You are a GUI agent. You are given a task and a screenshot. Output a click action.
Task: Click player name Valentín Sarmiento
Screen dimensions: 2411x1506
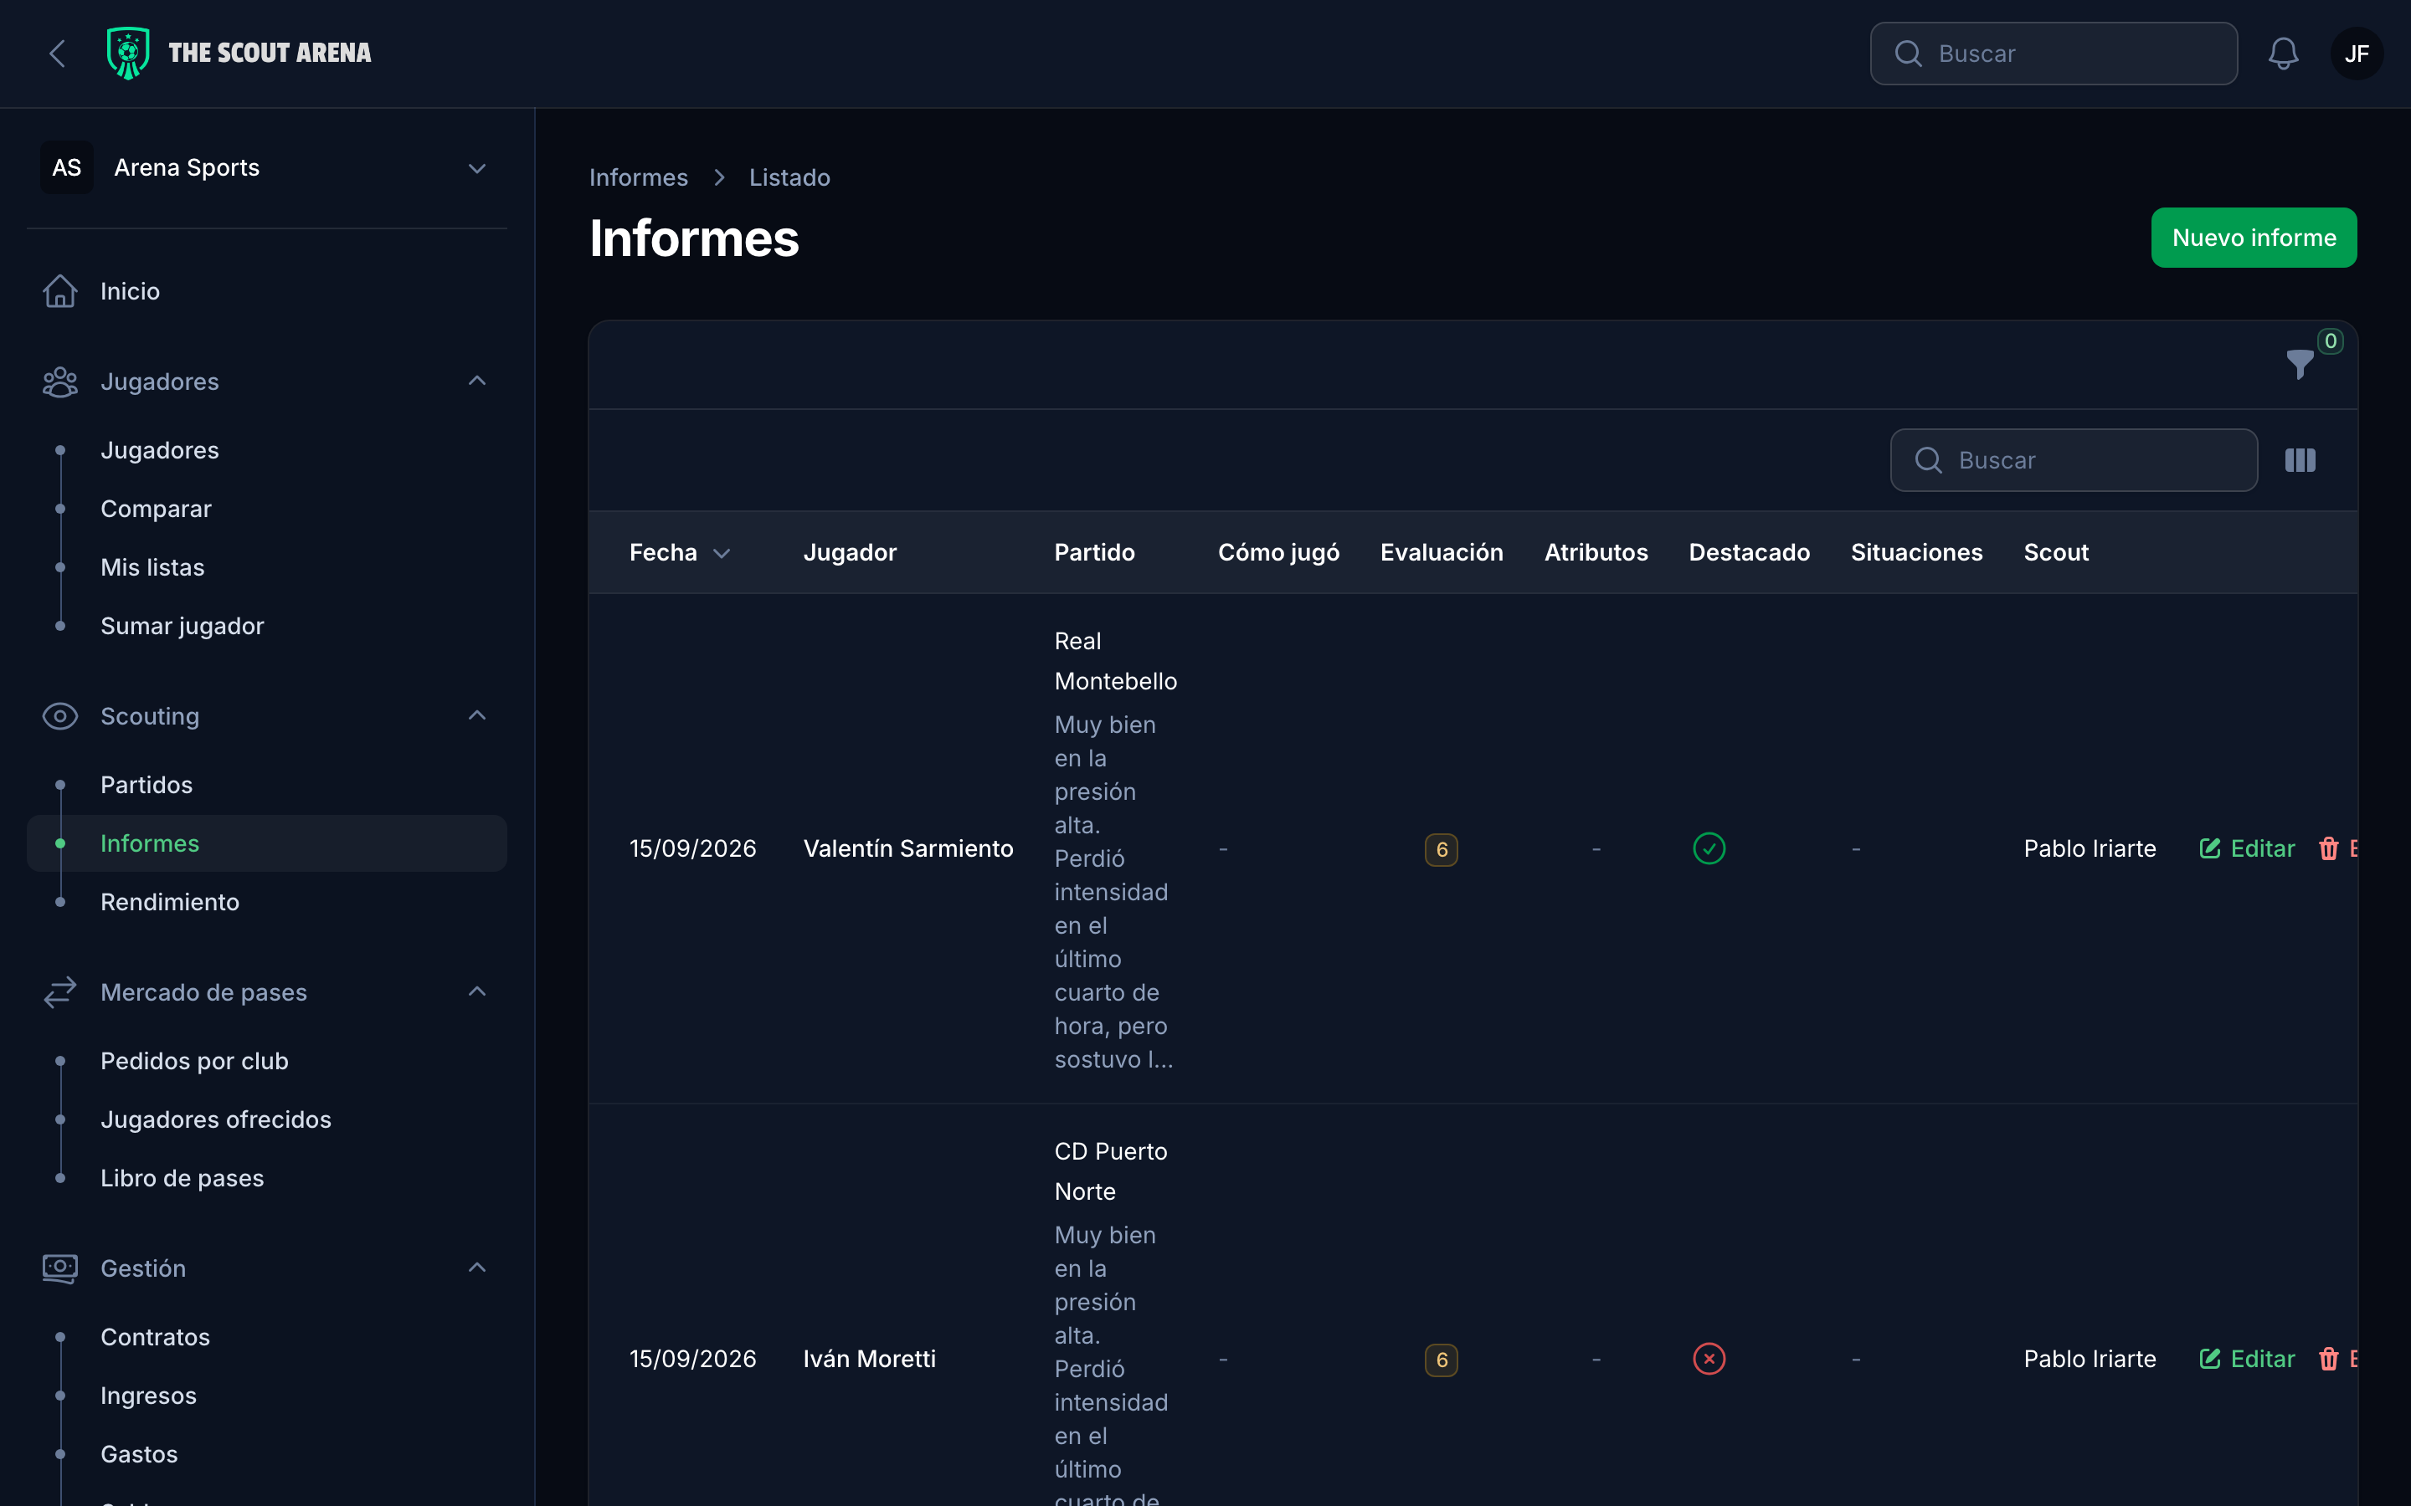click(x=907, y=848)
